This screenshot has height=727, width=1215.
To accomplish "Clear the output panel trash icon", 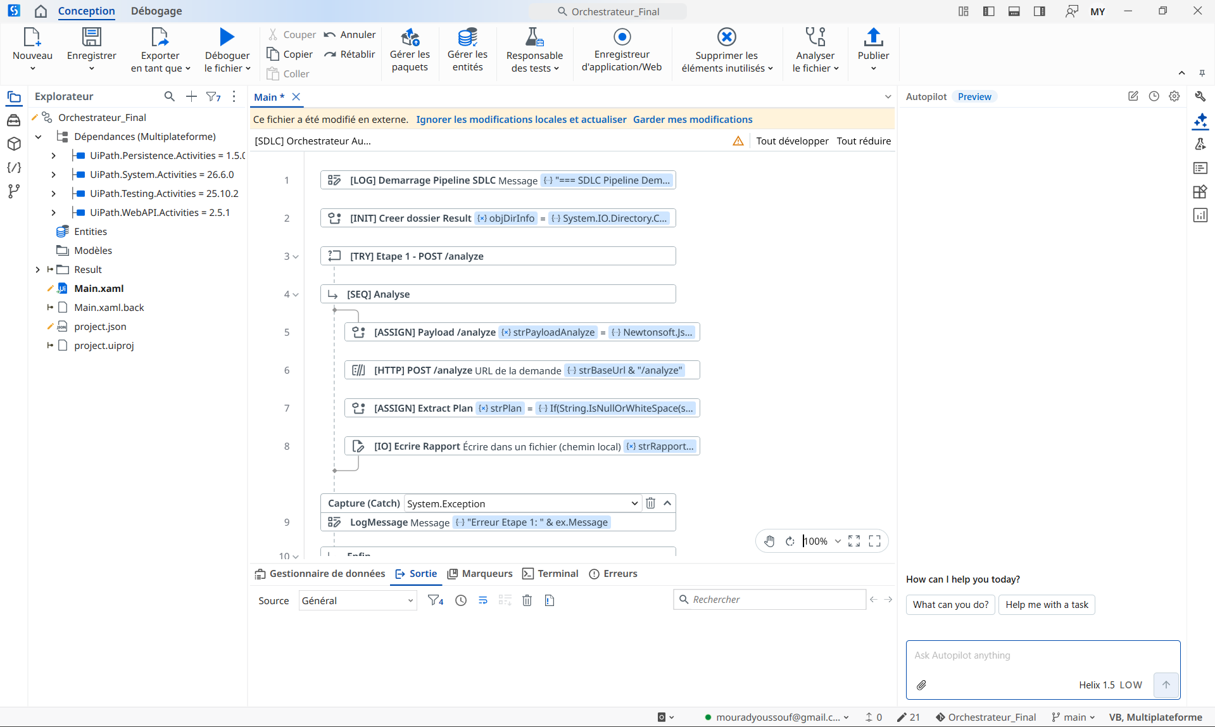I will [527, 600].
